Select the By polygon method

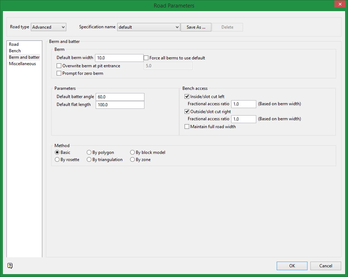pos(89,152)
